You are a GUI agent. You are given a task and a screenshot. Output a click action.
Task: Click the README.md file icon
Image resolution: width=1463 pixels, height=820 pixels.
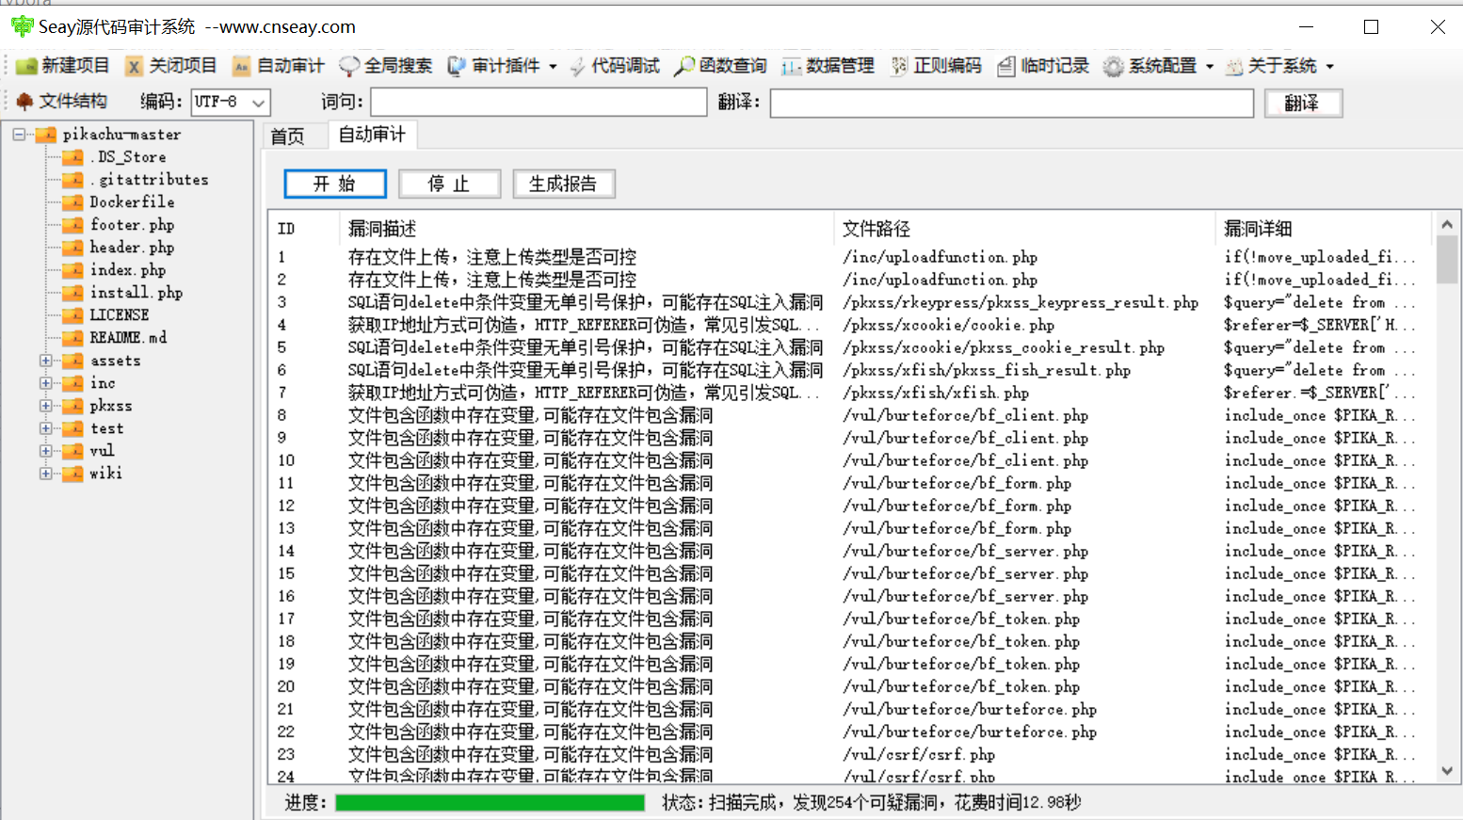pos(72,338)
